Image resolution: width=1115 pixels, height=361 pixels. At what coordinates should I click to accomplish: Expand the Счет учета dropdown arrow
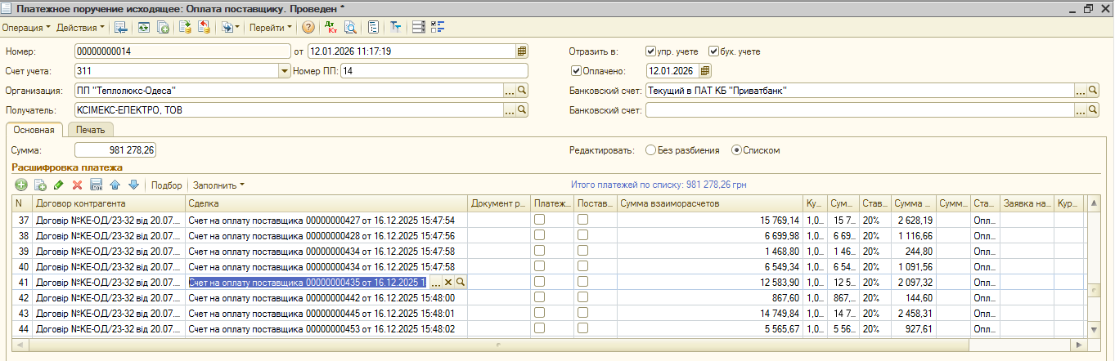[285, 70]
